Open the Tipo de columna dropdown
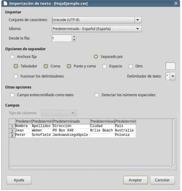 pos(59,113)
